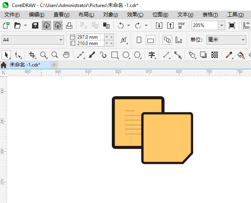Screen dimensions: 251x203
Task: Select the Text tool
Action: point(152,55)
